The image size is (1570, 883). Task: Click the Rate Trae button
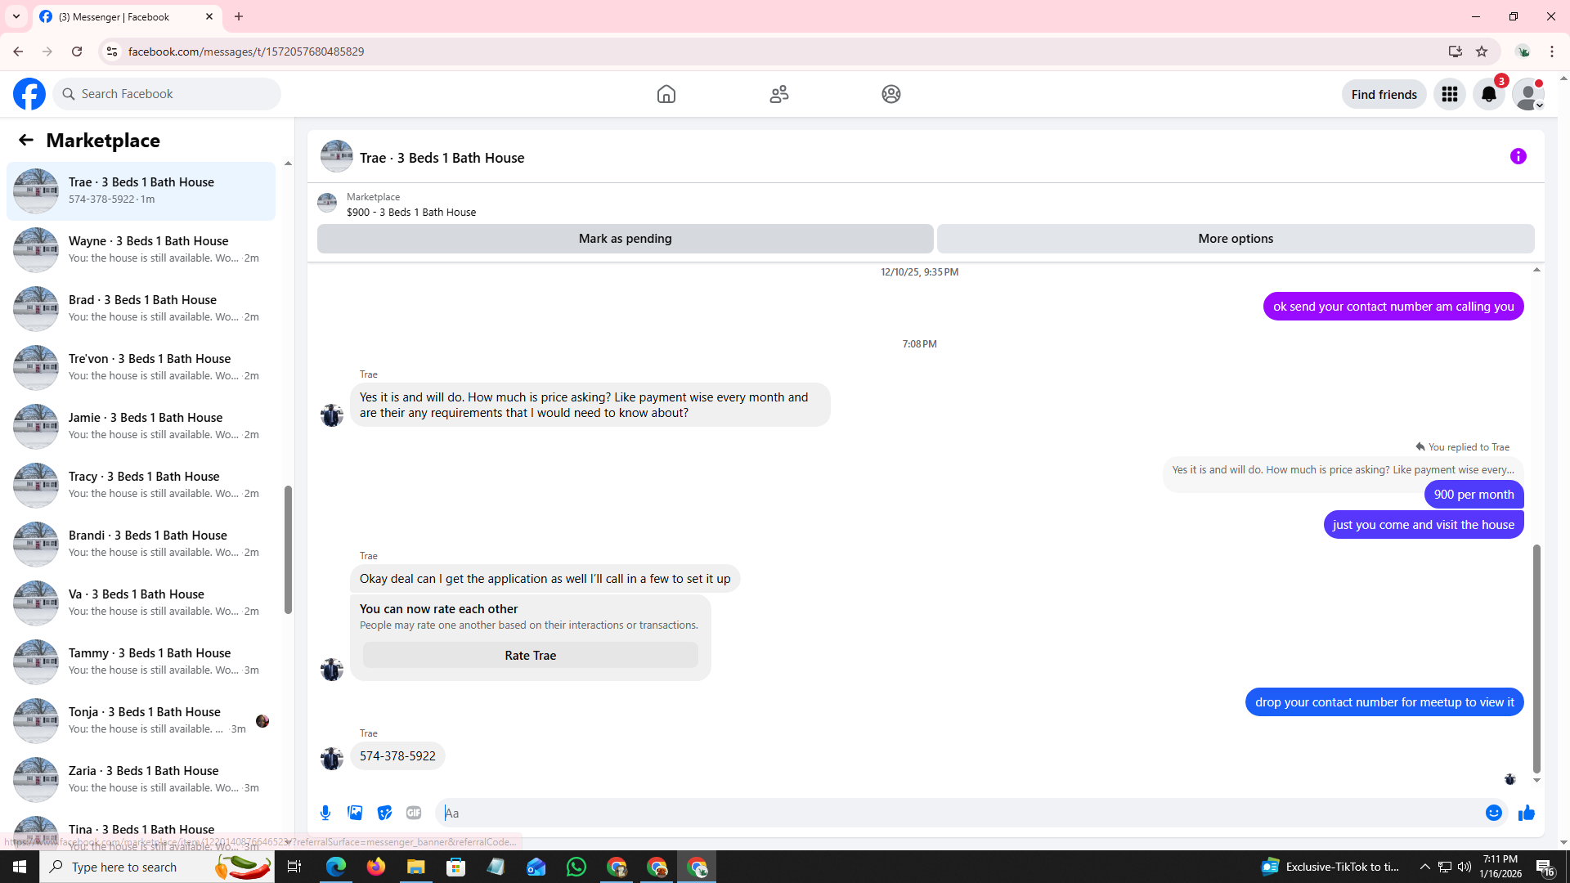point(530,655)
